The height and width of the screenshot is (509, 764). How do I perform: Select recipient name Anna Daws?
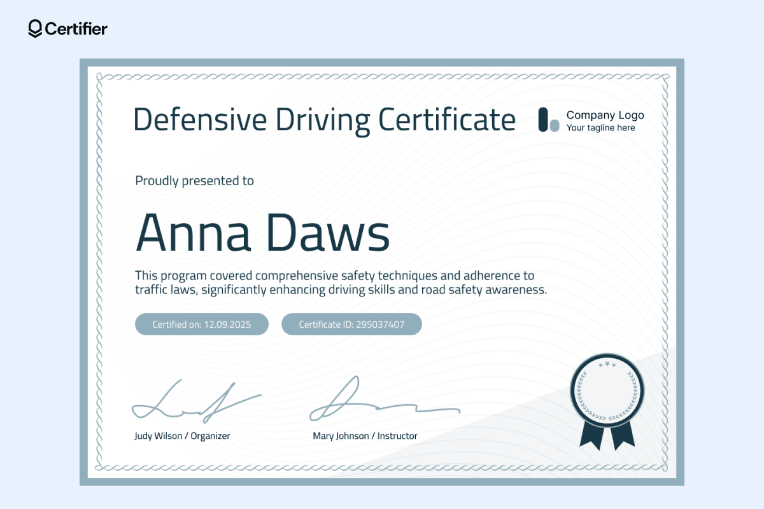(262, 232)
